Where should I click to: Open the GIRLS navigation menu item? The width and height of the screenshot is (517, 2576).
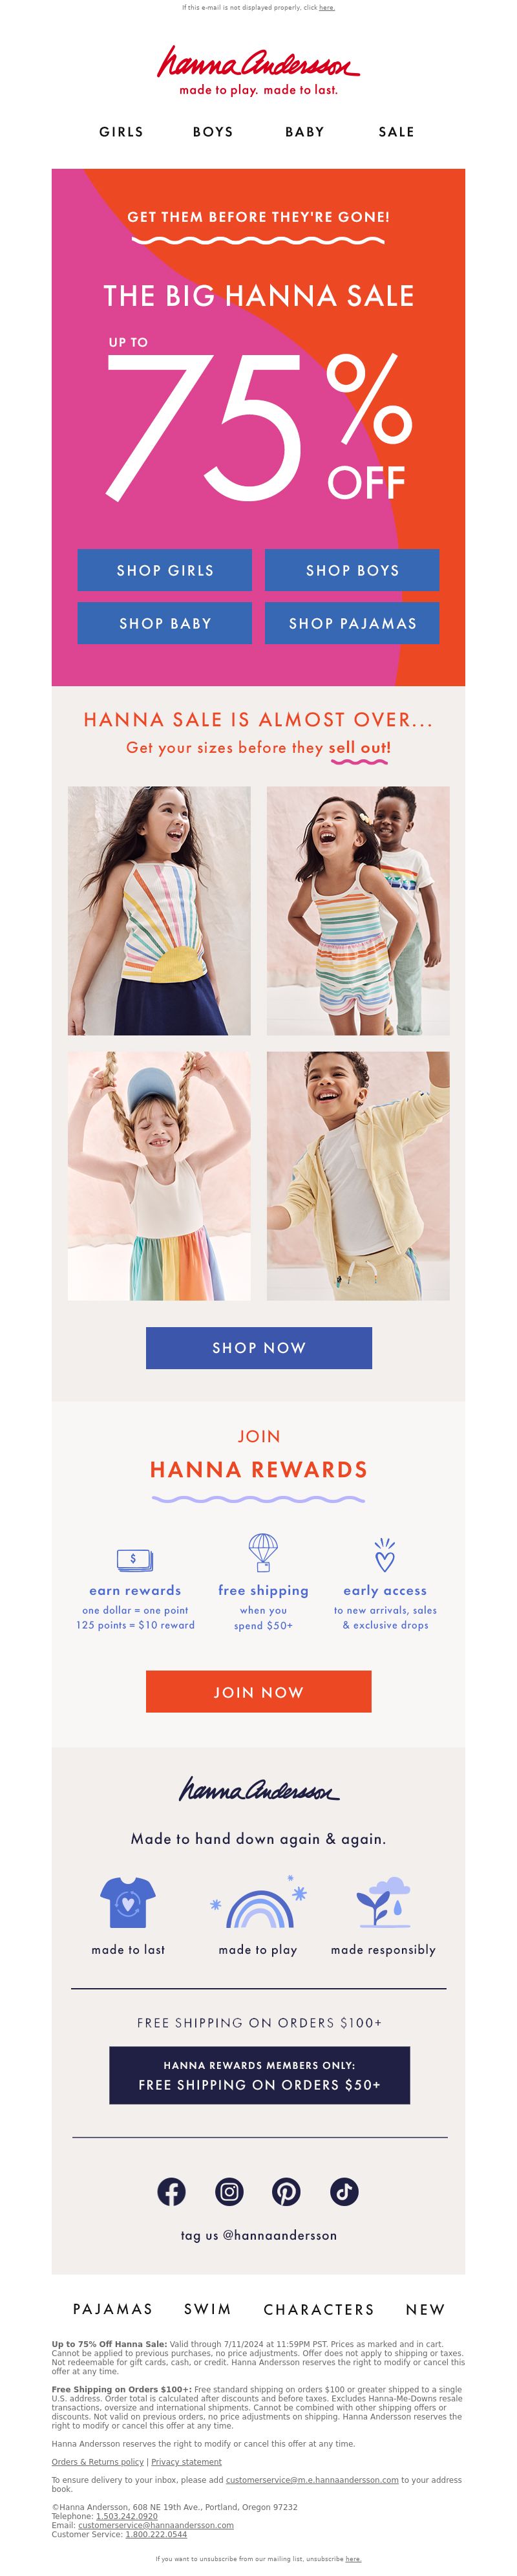[x=121, y=132]
